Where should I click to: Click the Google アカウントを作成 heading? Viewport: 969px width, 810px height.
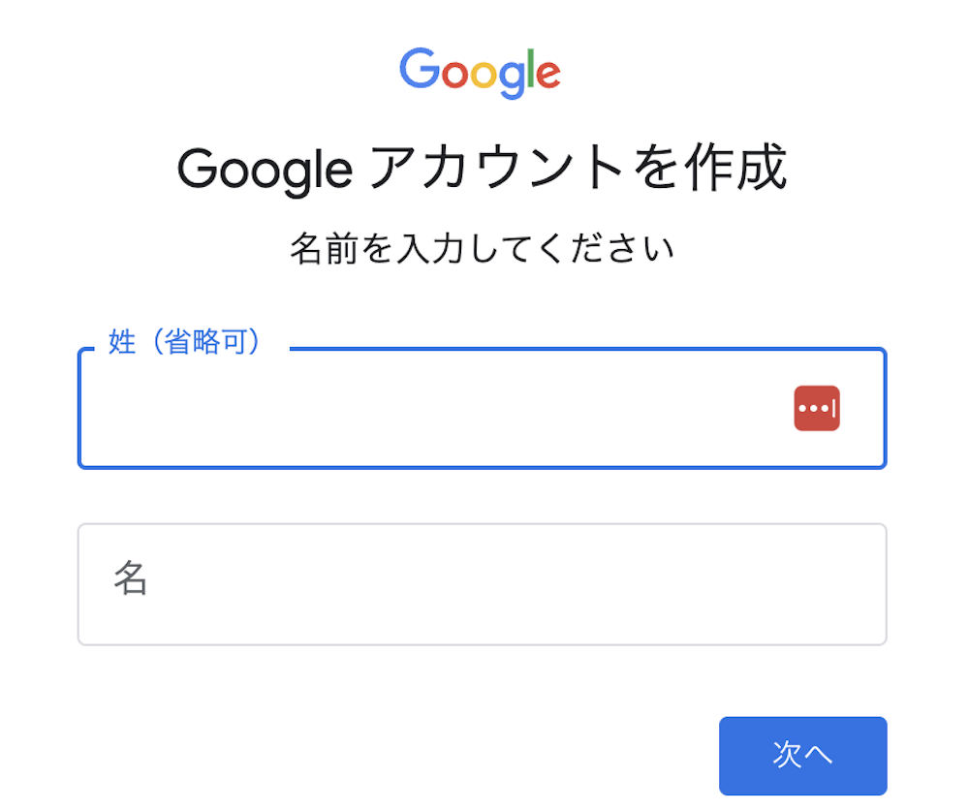tap(482, 168)
